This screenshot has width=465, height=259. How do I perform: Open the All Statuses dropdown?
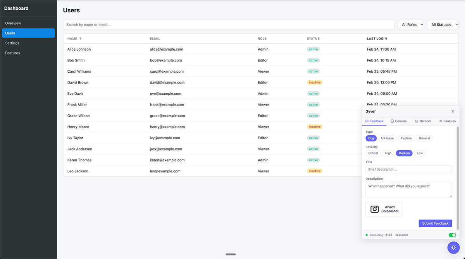coord(443,24)
